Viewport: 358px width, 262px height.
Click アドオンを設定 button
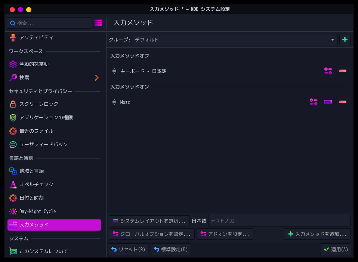(225, 234)
